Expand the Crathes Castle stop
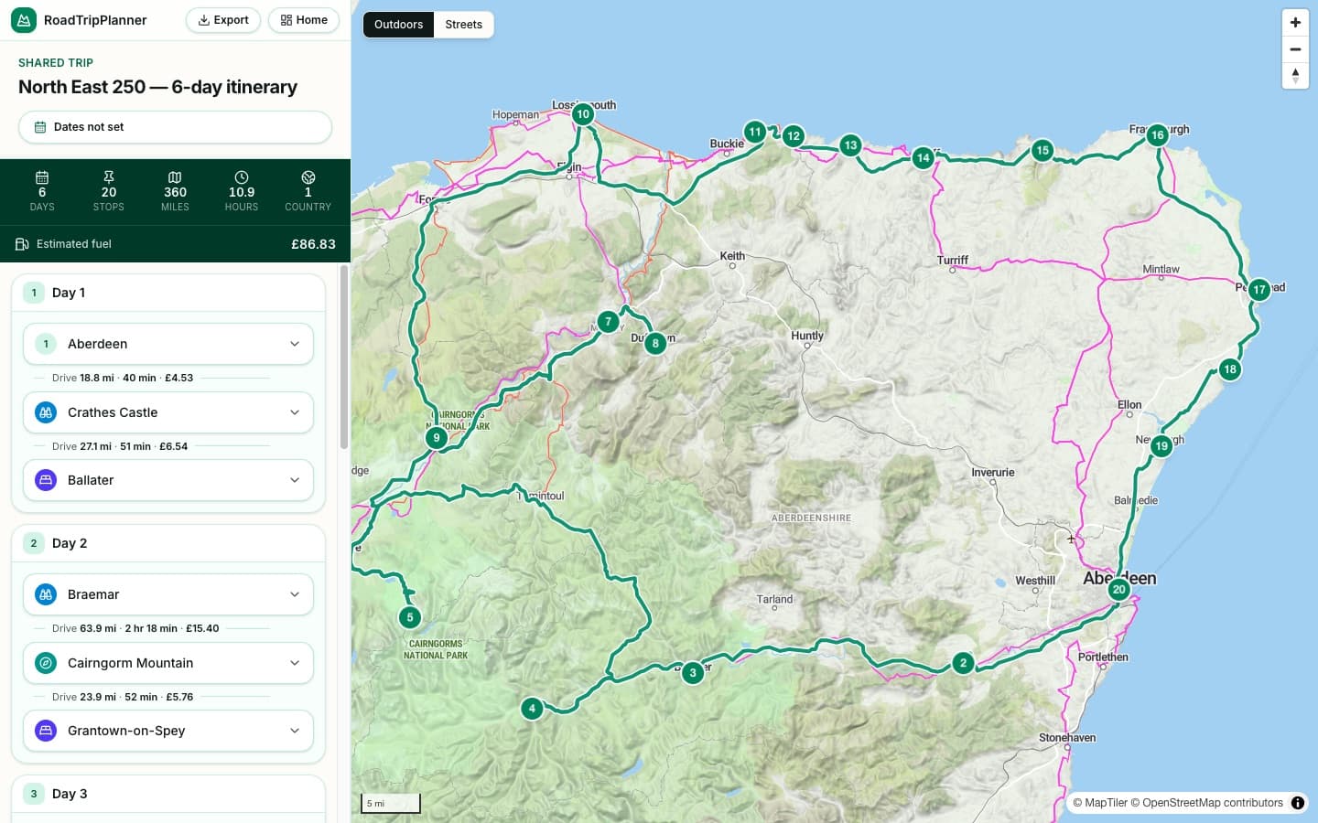This screenshot has width=1318, height=823. click(168, 412)
